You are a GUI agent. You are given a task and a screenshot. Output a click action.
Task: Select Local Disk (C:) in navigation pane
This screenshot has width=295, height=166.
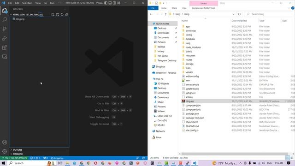tap(165, 116)
